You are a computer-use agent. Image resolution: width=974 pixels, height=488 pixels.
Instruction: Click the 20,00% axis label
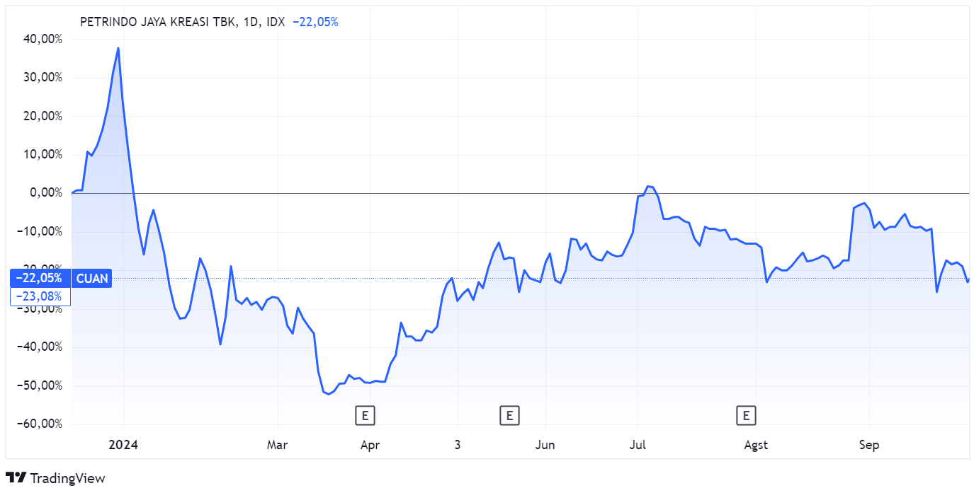(43, 116)
